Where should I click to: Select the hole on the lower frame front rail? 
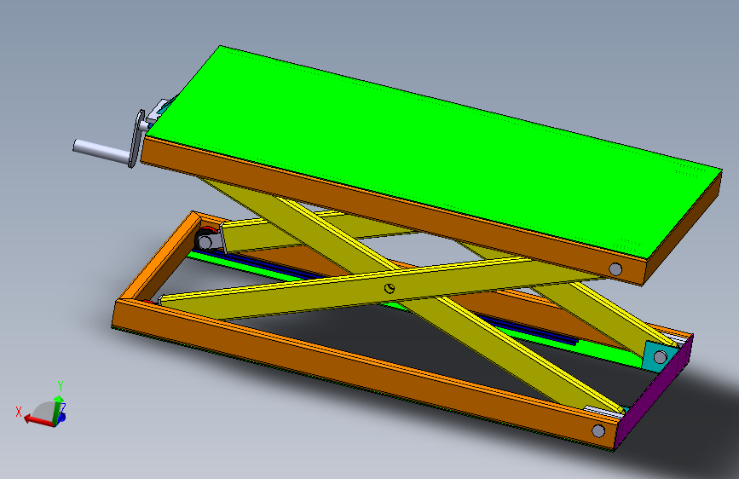598,430
